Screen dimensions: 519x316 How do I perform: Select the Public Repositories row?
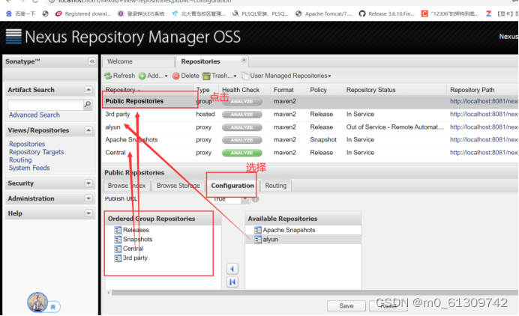(310, 102)
